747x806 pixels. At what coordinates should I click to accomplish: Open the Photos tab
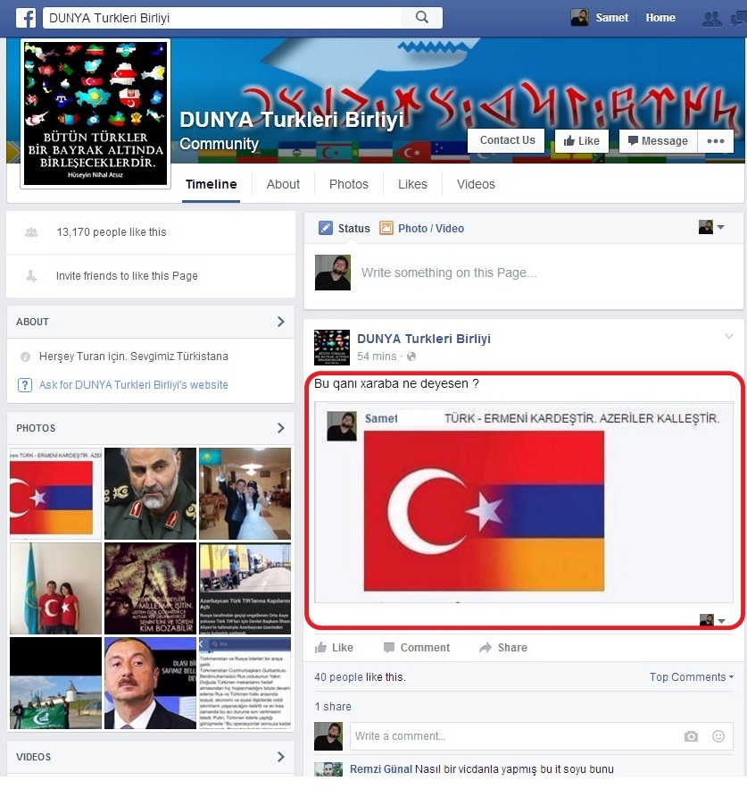click(x=349, y=184)
